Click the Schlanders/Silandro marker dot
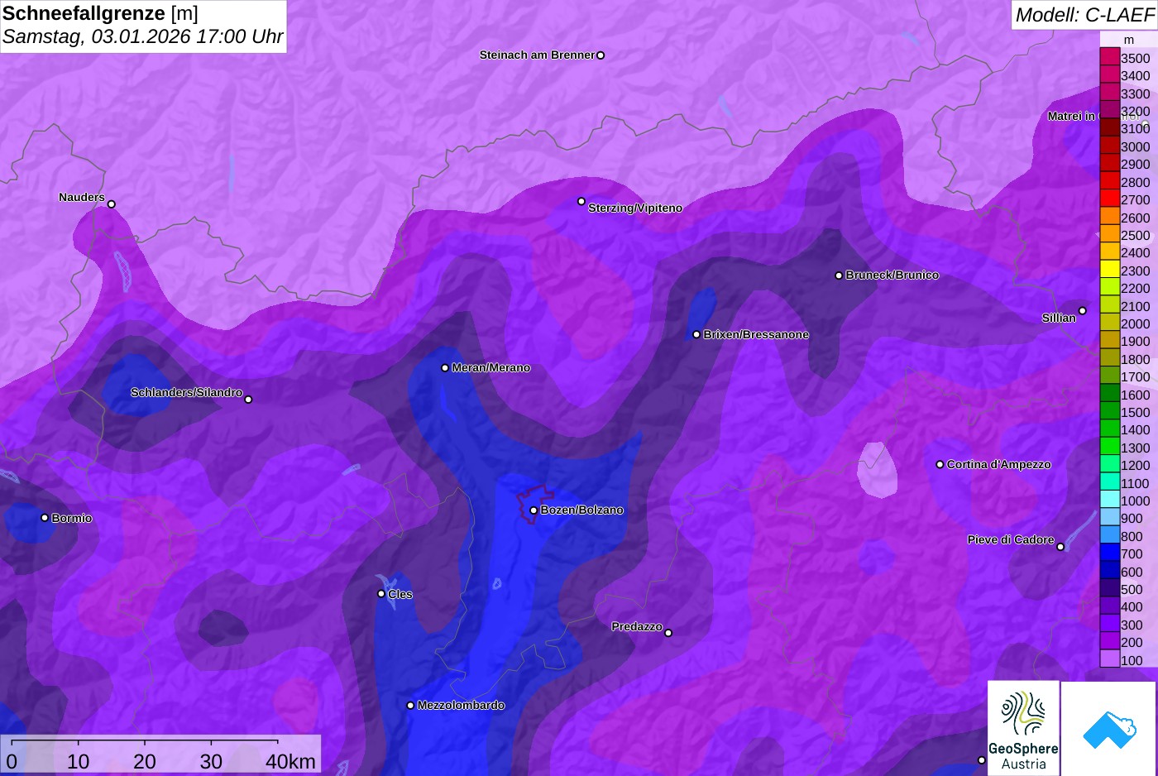This screenshot has height=776, width=1158. (x=248, y=400)
